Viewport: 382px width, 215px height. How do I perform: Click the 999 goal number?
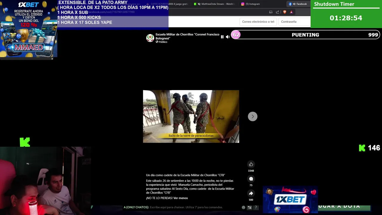click(x=373, y=35)
